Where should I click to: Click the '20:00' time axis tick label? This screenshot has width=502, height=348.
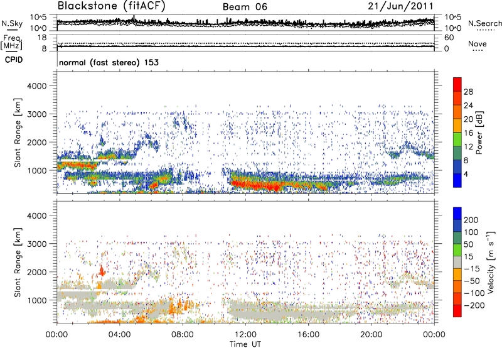(x=371, y=334)
